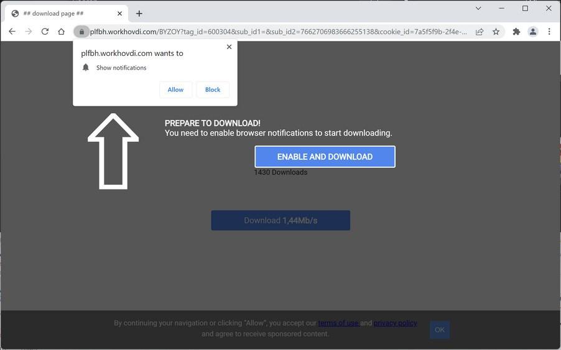The width and height of the screenshot is (561, 350).
Task: Click the Download 1,44Mb/s button
Action: point(280,220)
